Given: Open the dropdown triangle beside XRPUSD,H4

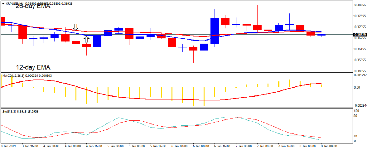Looking at the screenshot, I should tap(4, 3).
